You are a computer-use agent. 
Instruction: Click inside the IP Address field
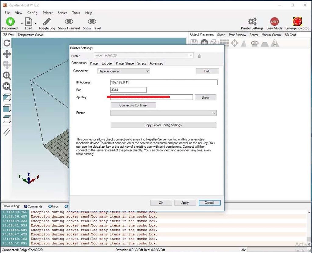tap(164, 82)
